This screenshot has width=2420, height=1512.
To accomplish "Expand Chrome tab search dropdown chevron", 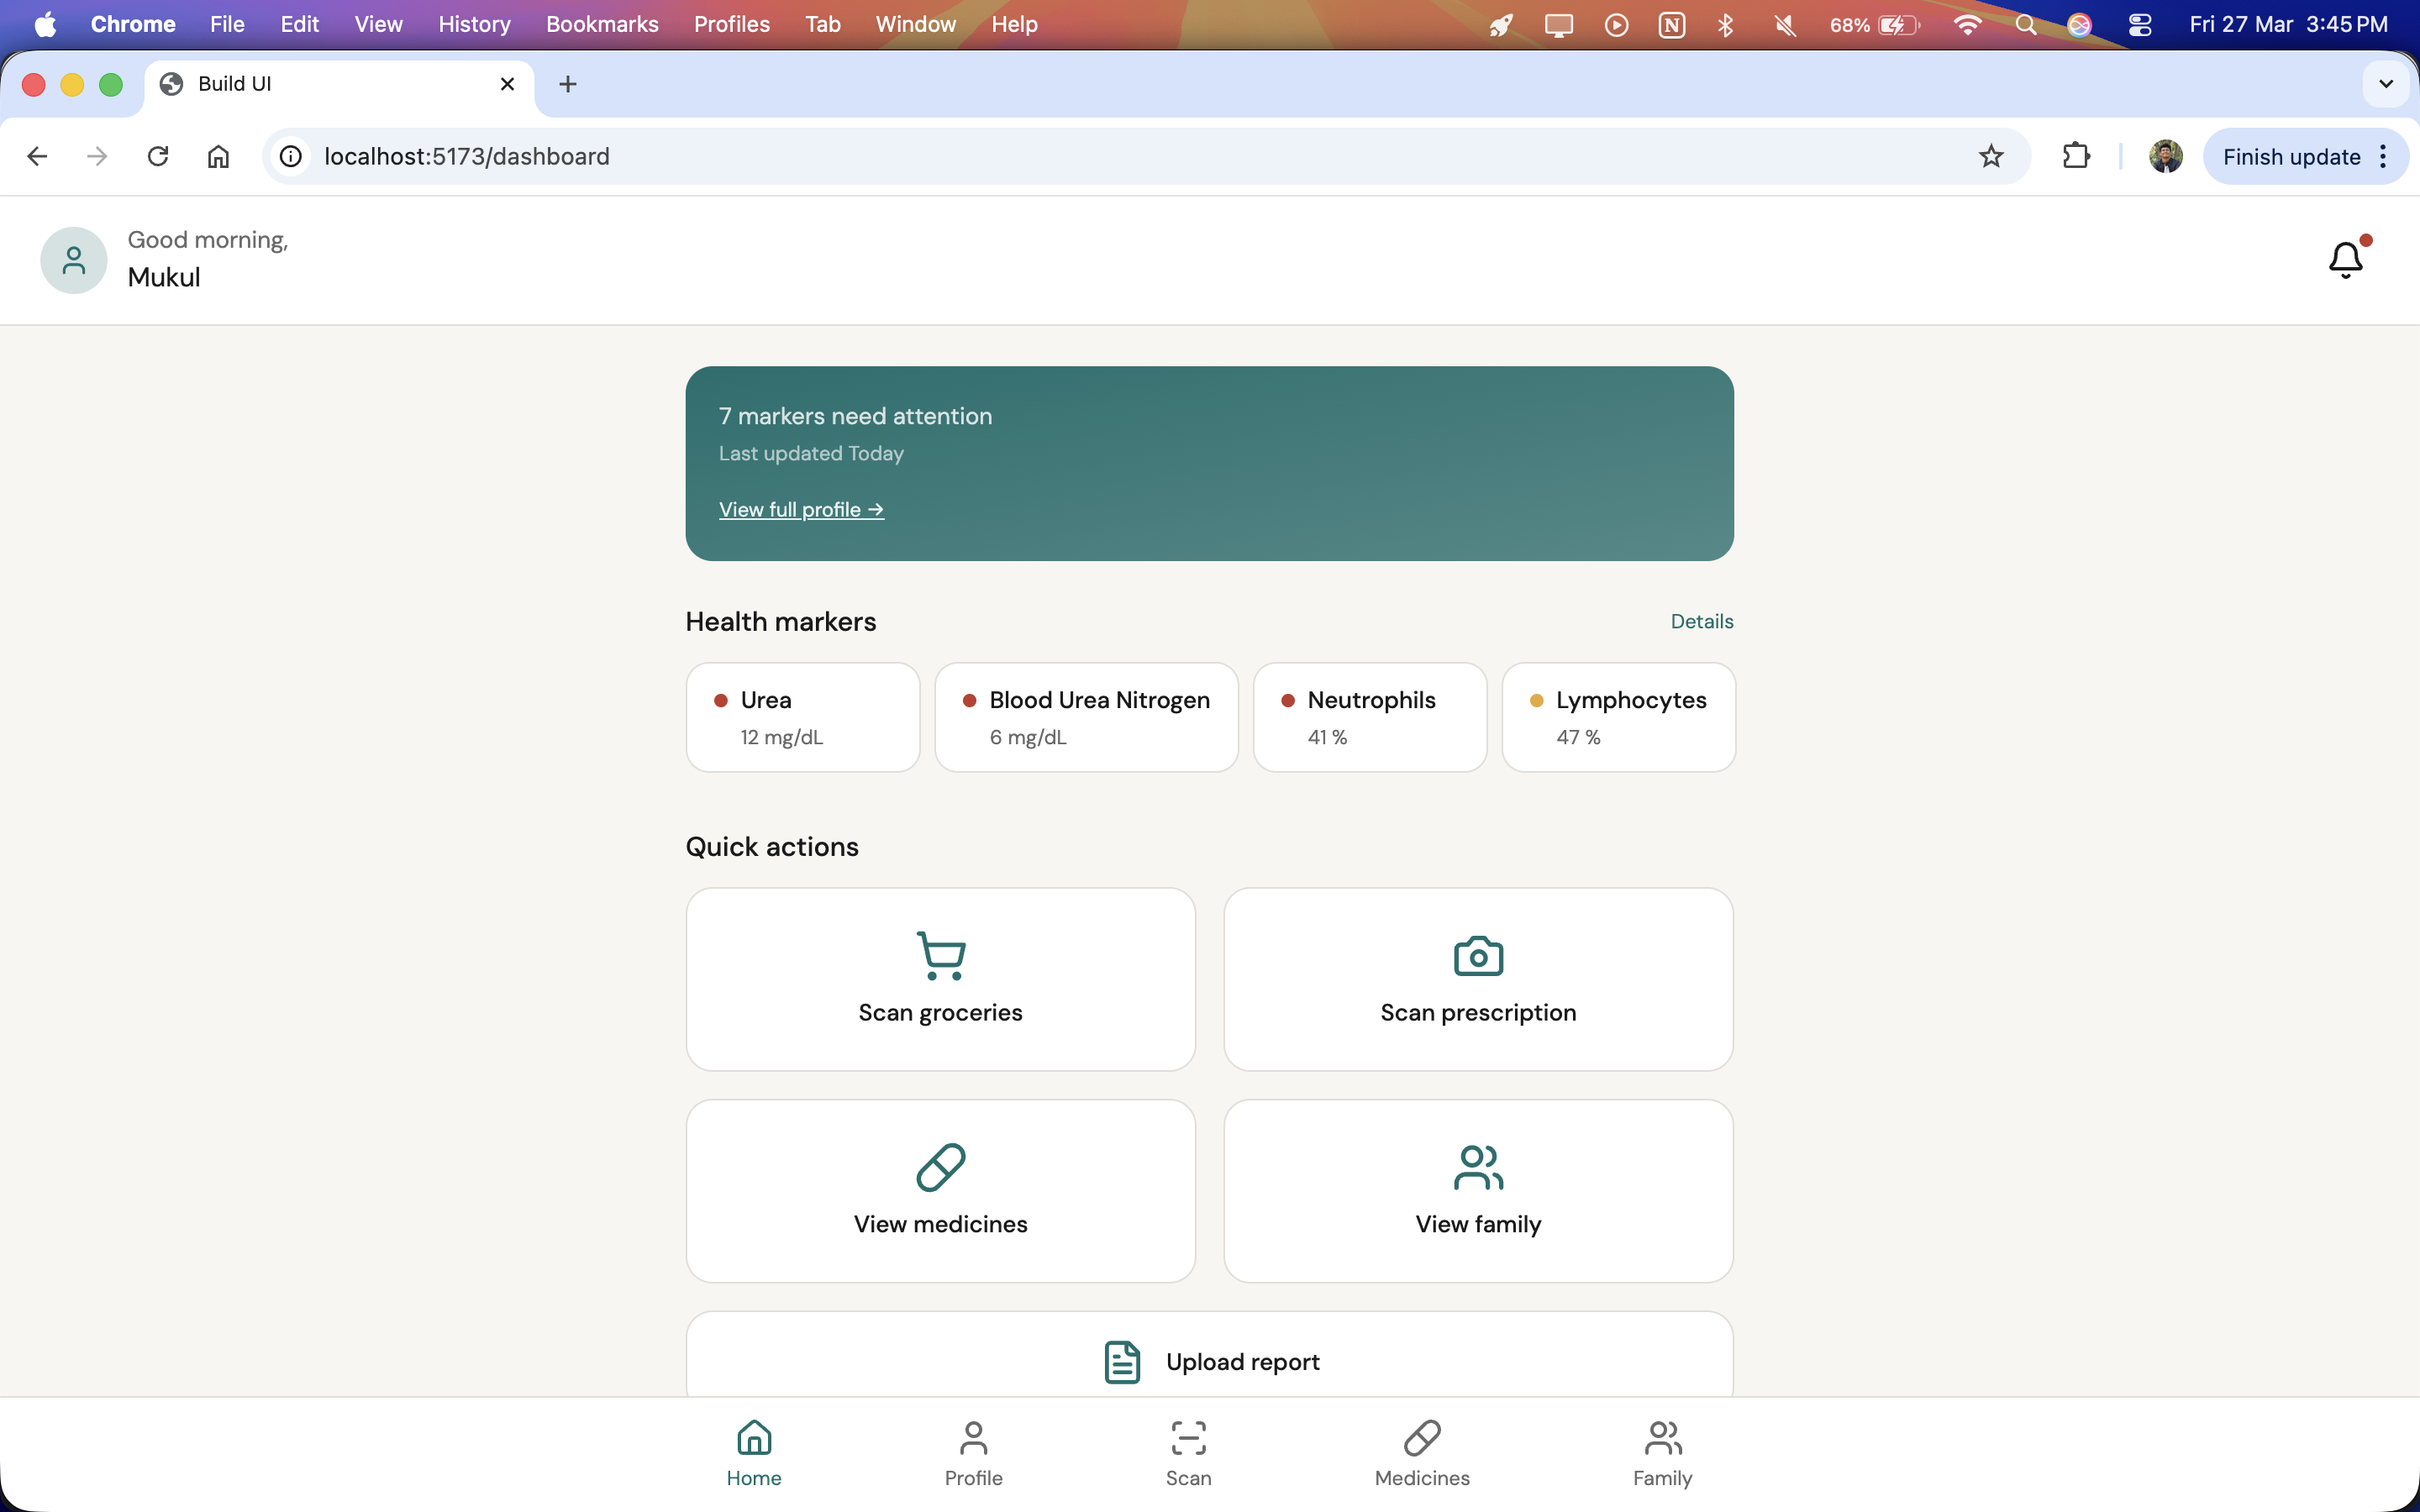I will click(x=2386, y=84).
